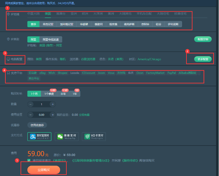219x176 pixels.
Task: Increase 使用金豆 amount with plus
Action: click(53, 115)
